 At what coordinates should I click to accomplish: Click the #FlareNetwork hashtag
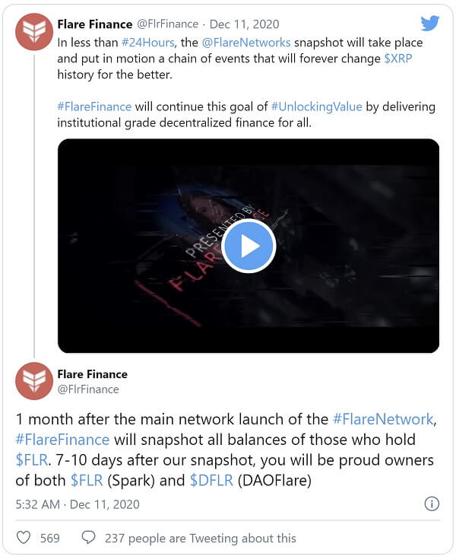[x=383, y=419]
